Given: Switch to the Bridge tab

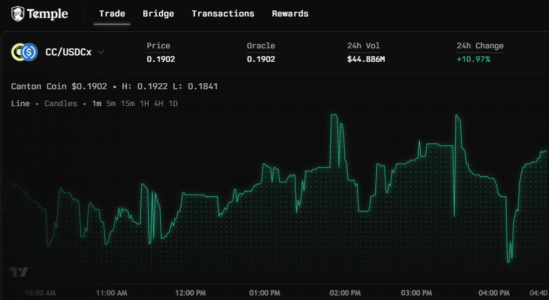Looking at the screenshot, I should (158, 13).
